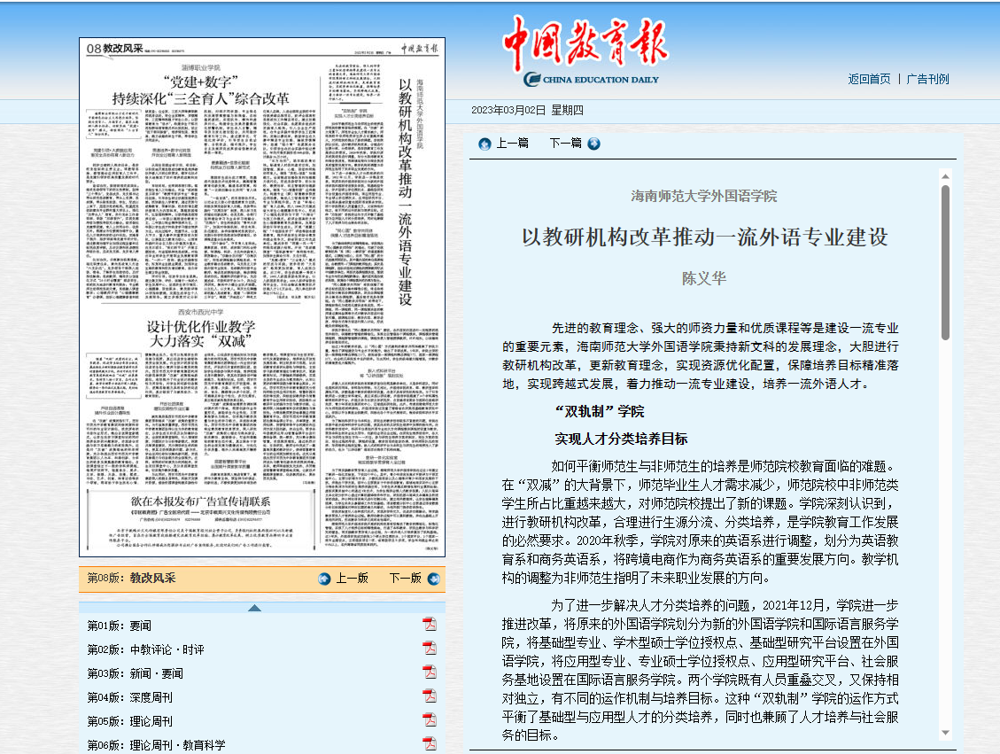Click previous-page (上一版) arrow icon

tap(325, 579)
